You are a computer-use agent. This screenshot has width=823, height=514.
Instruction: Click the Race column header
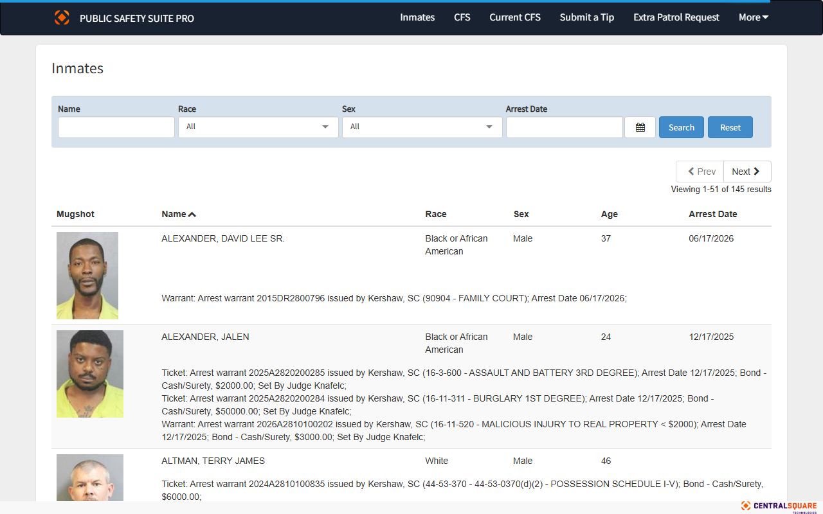(x=436, y=214)
